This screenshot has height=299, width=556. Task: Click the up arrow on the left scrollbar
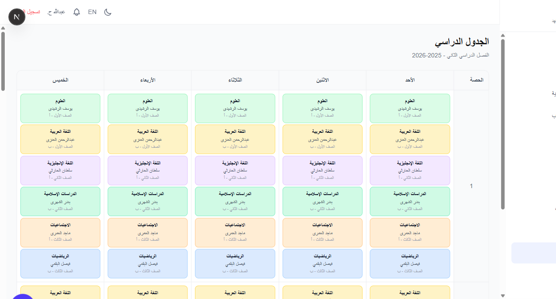pyautogui.click(x=3, y=28)
